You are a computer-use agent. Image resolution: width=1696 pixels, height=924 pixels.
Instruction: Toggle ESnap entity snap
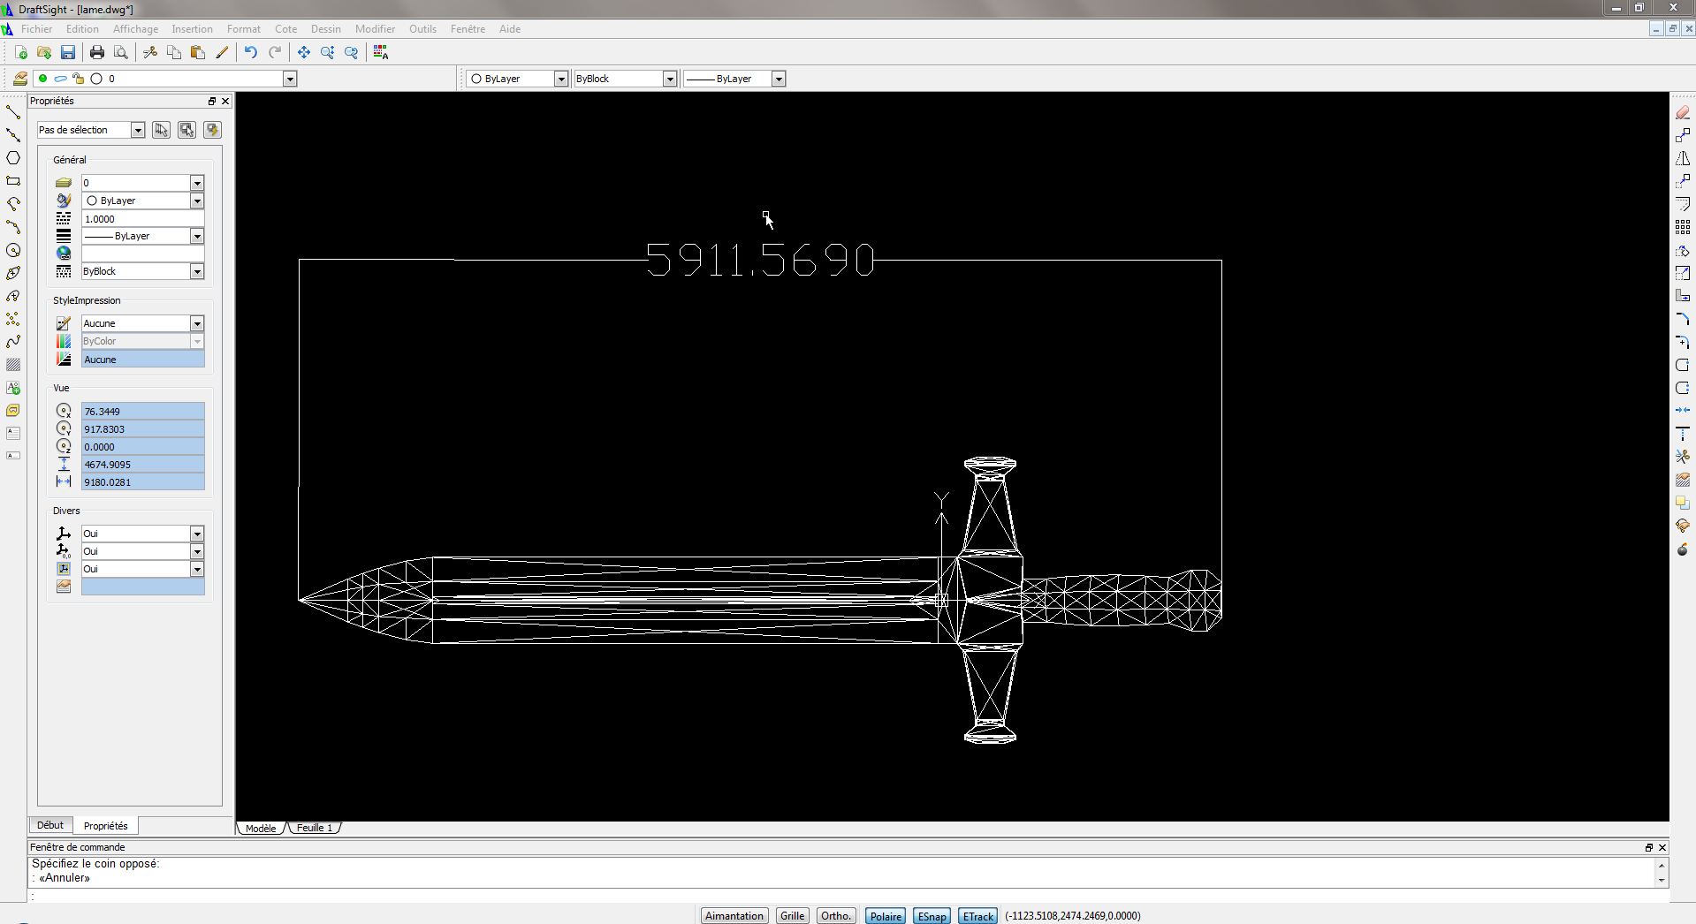click(x=932, y=916)
